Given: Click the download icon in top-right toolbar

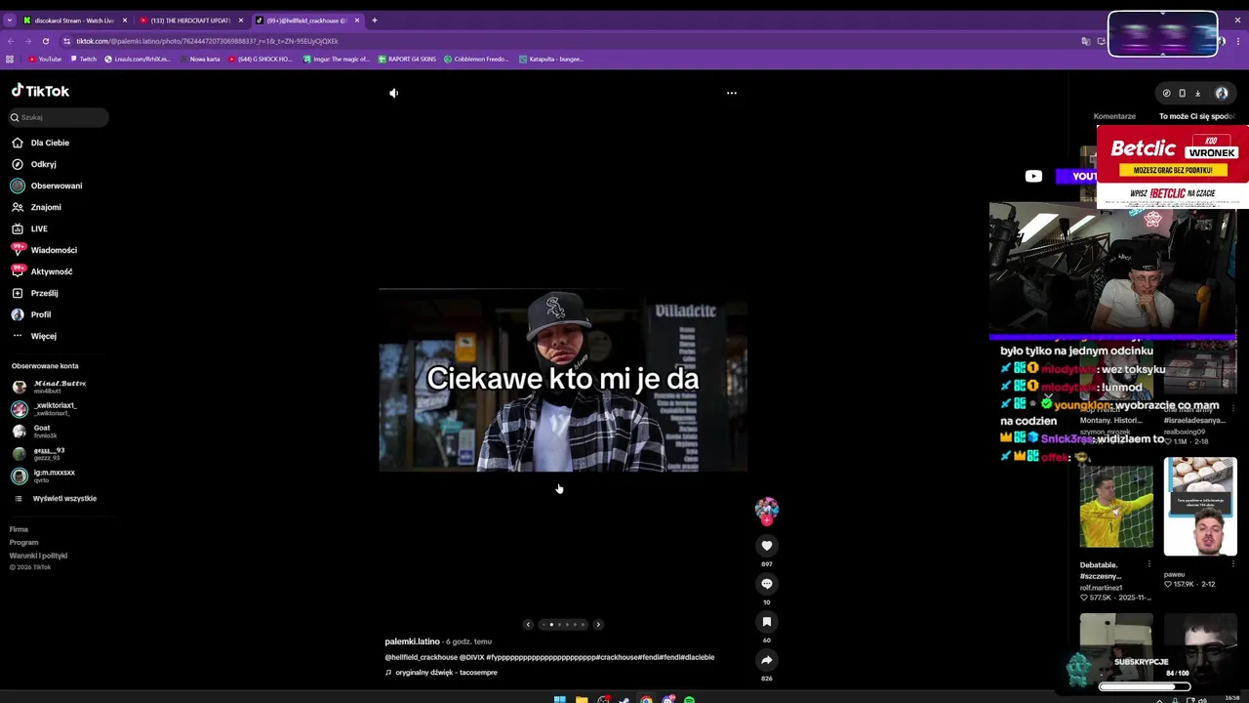Looking at the screenshot, I should click(1197, 93).
